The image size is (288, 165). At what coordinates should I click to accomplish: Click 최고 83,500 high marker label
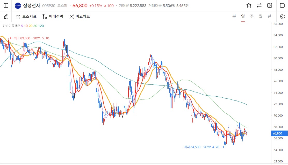30,38
